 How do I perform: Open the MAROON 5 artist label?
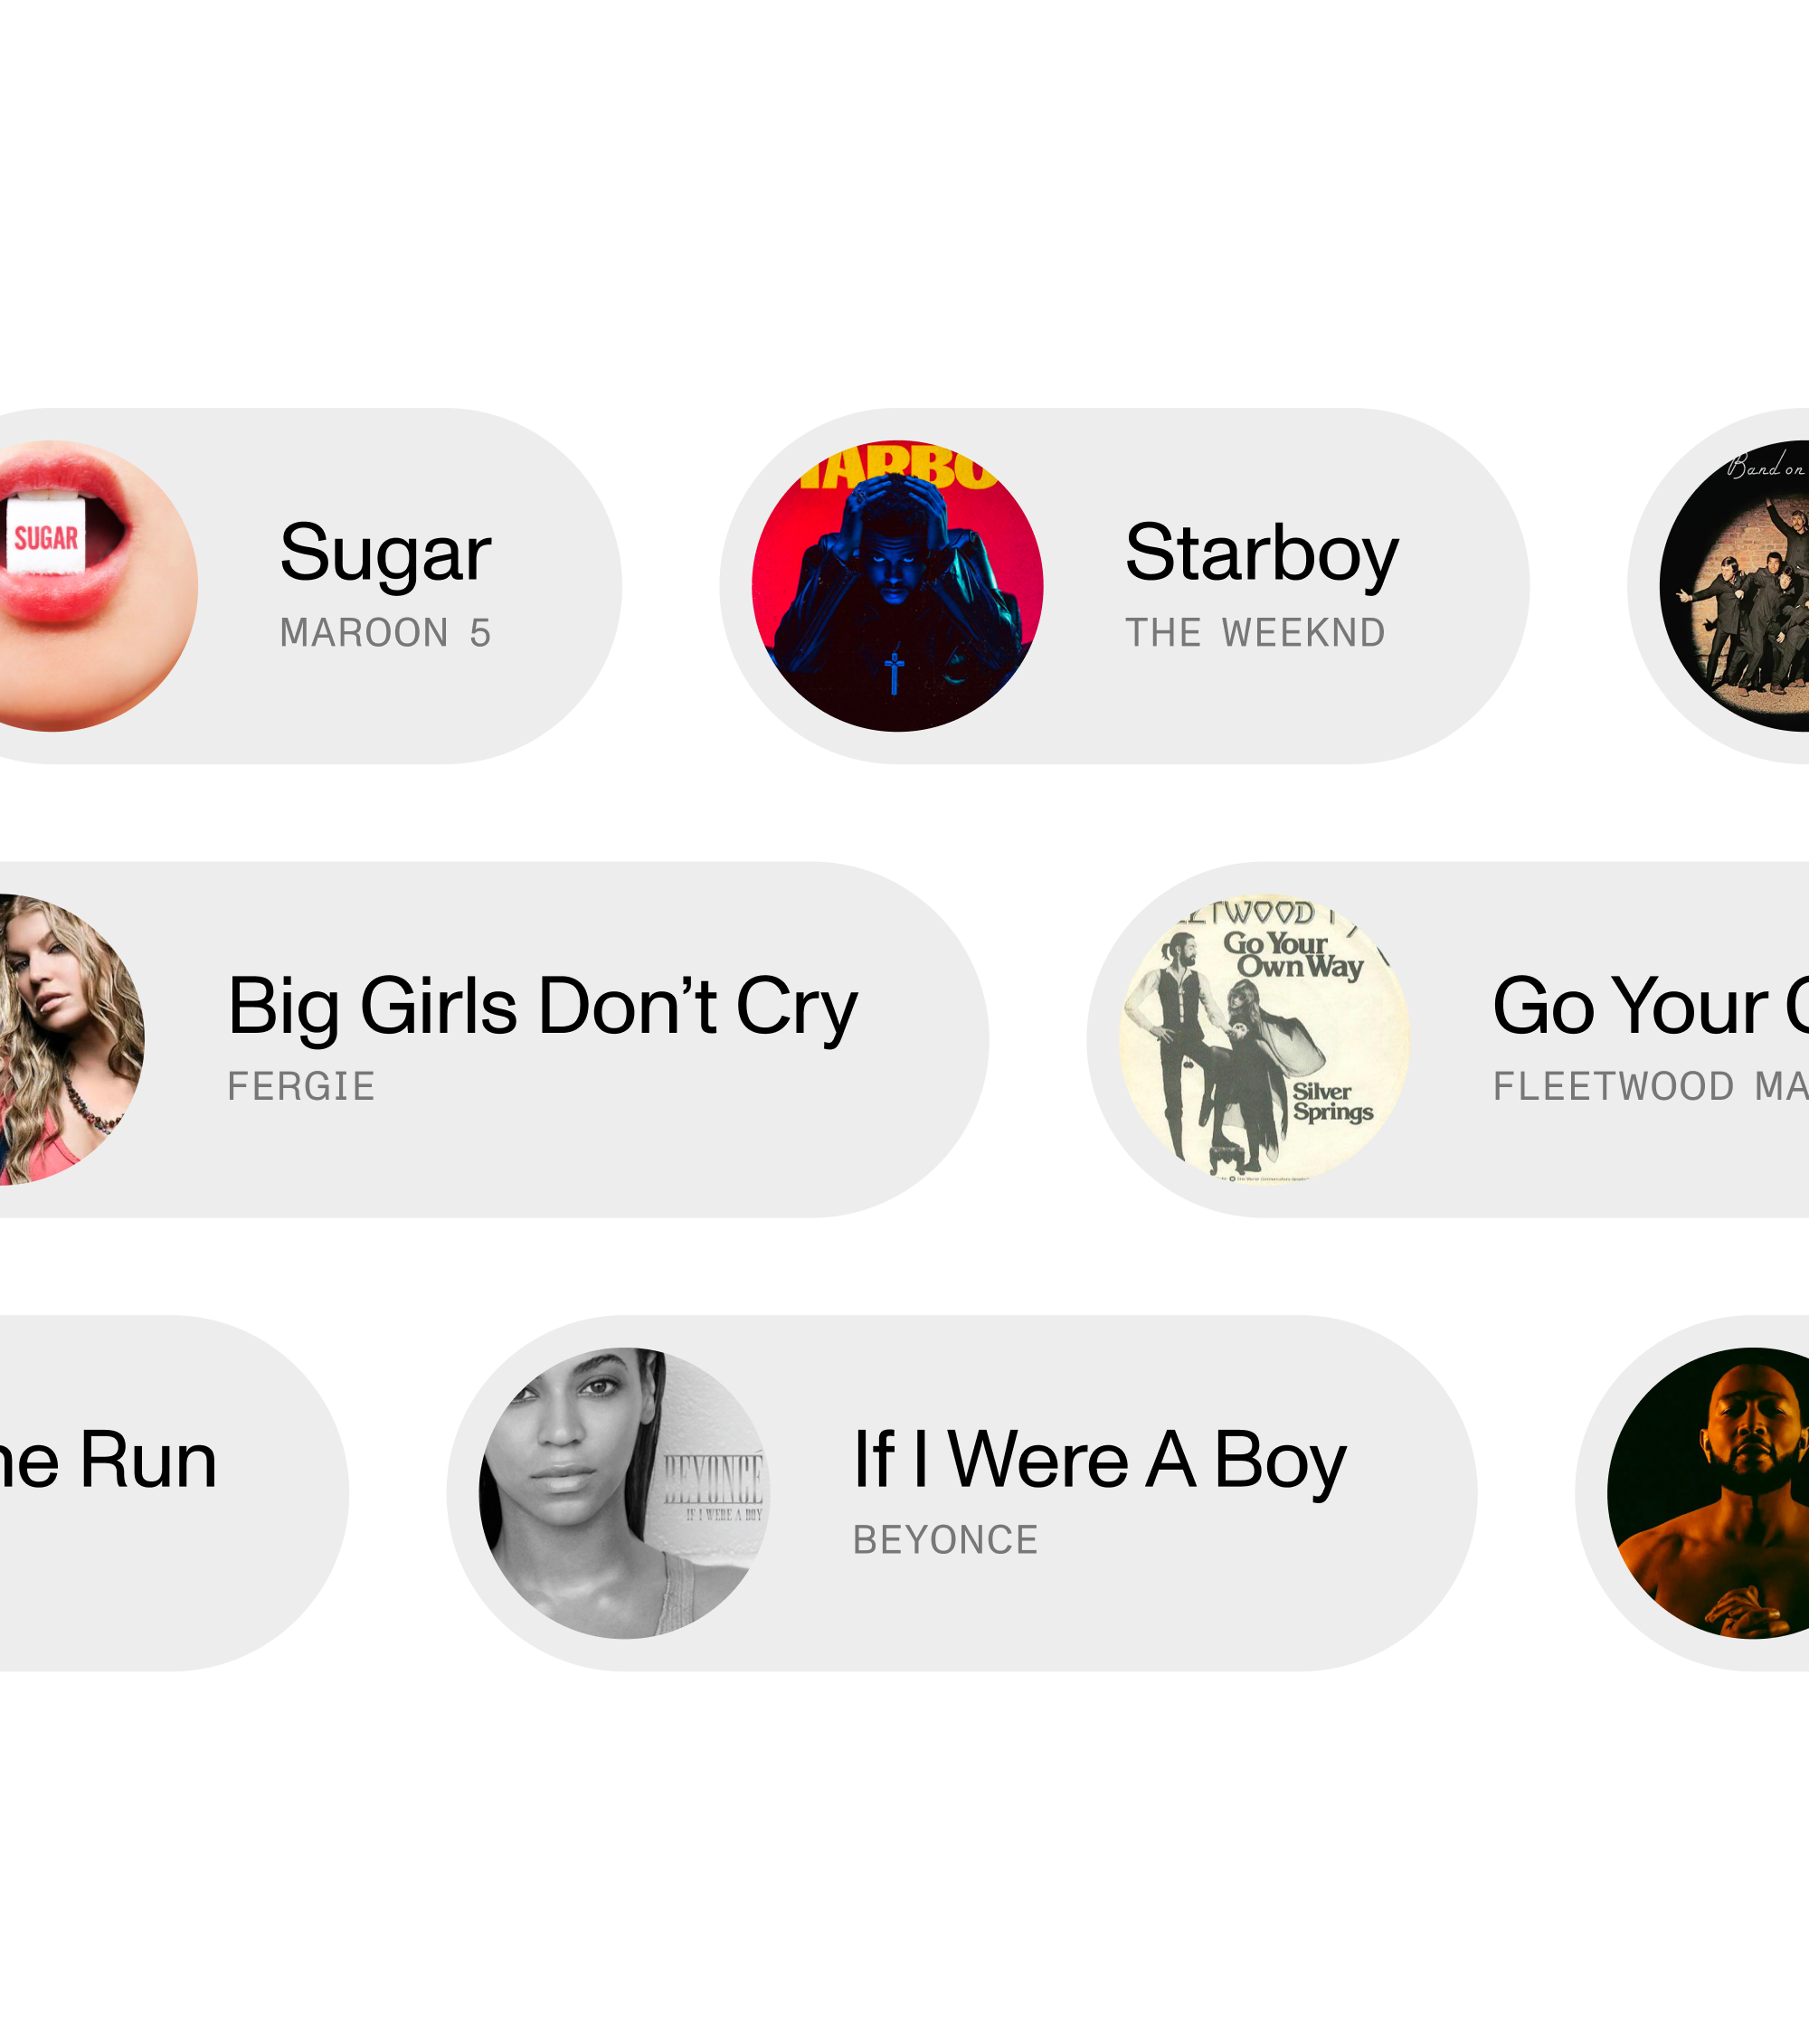(x=386, y=633)
